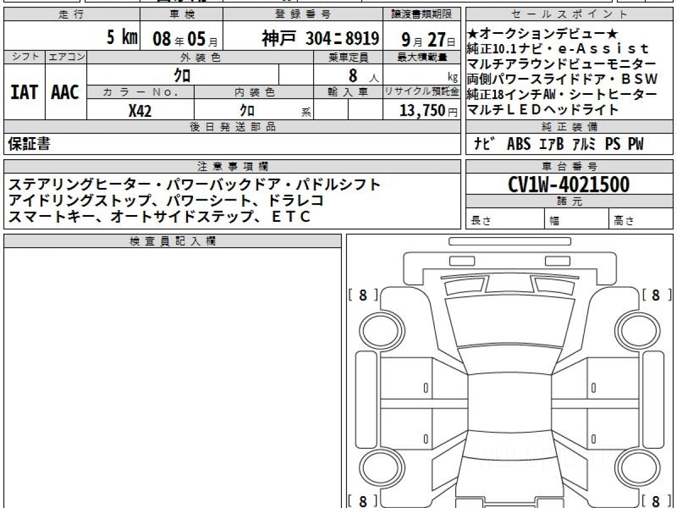
Task: Select color code X42
Action: (140, 110)
